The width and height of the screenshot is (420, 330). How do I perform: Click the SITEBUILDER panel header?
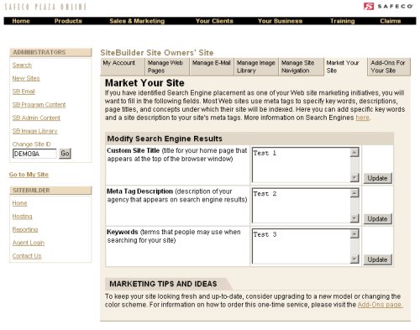pyautogui.click(x=50, y=191)
